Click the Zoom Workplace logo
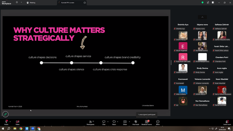 coord(7,3)
